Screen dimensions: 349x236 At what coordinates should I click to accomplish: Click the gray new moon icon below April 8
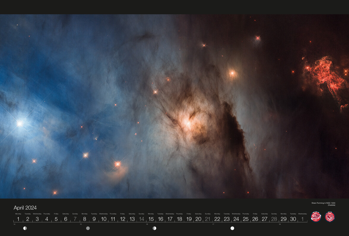(x=88, y=228)
